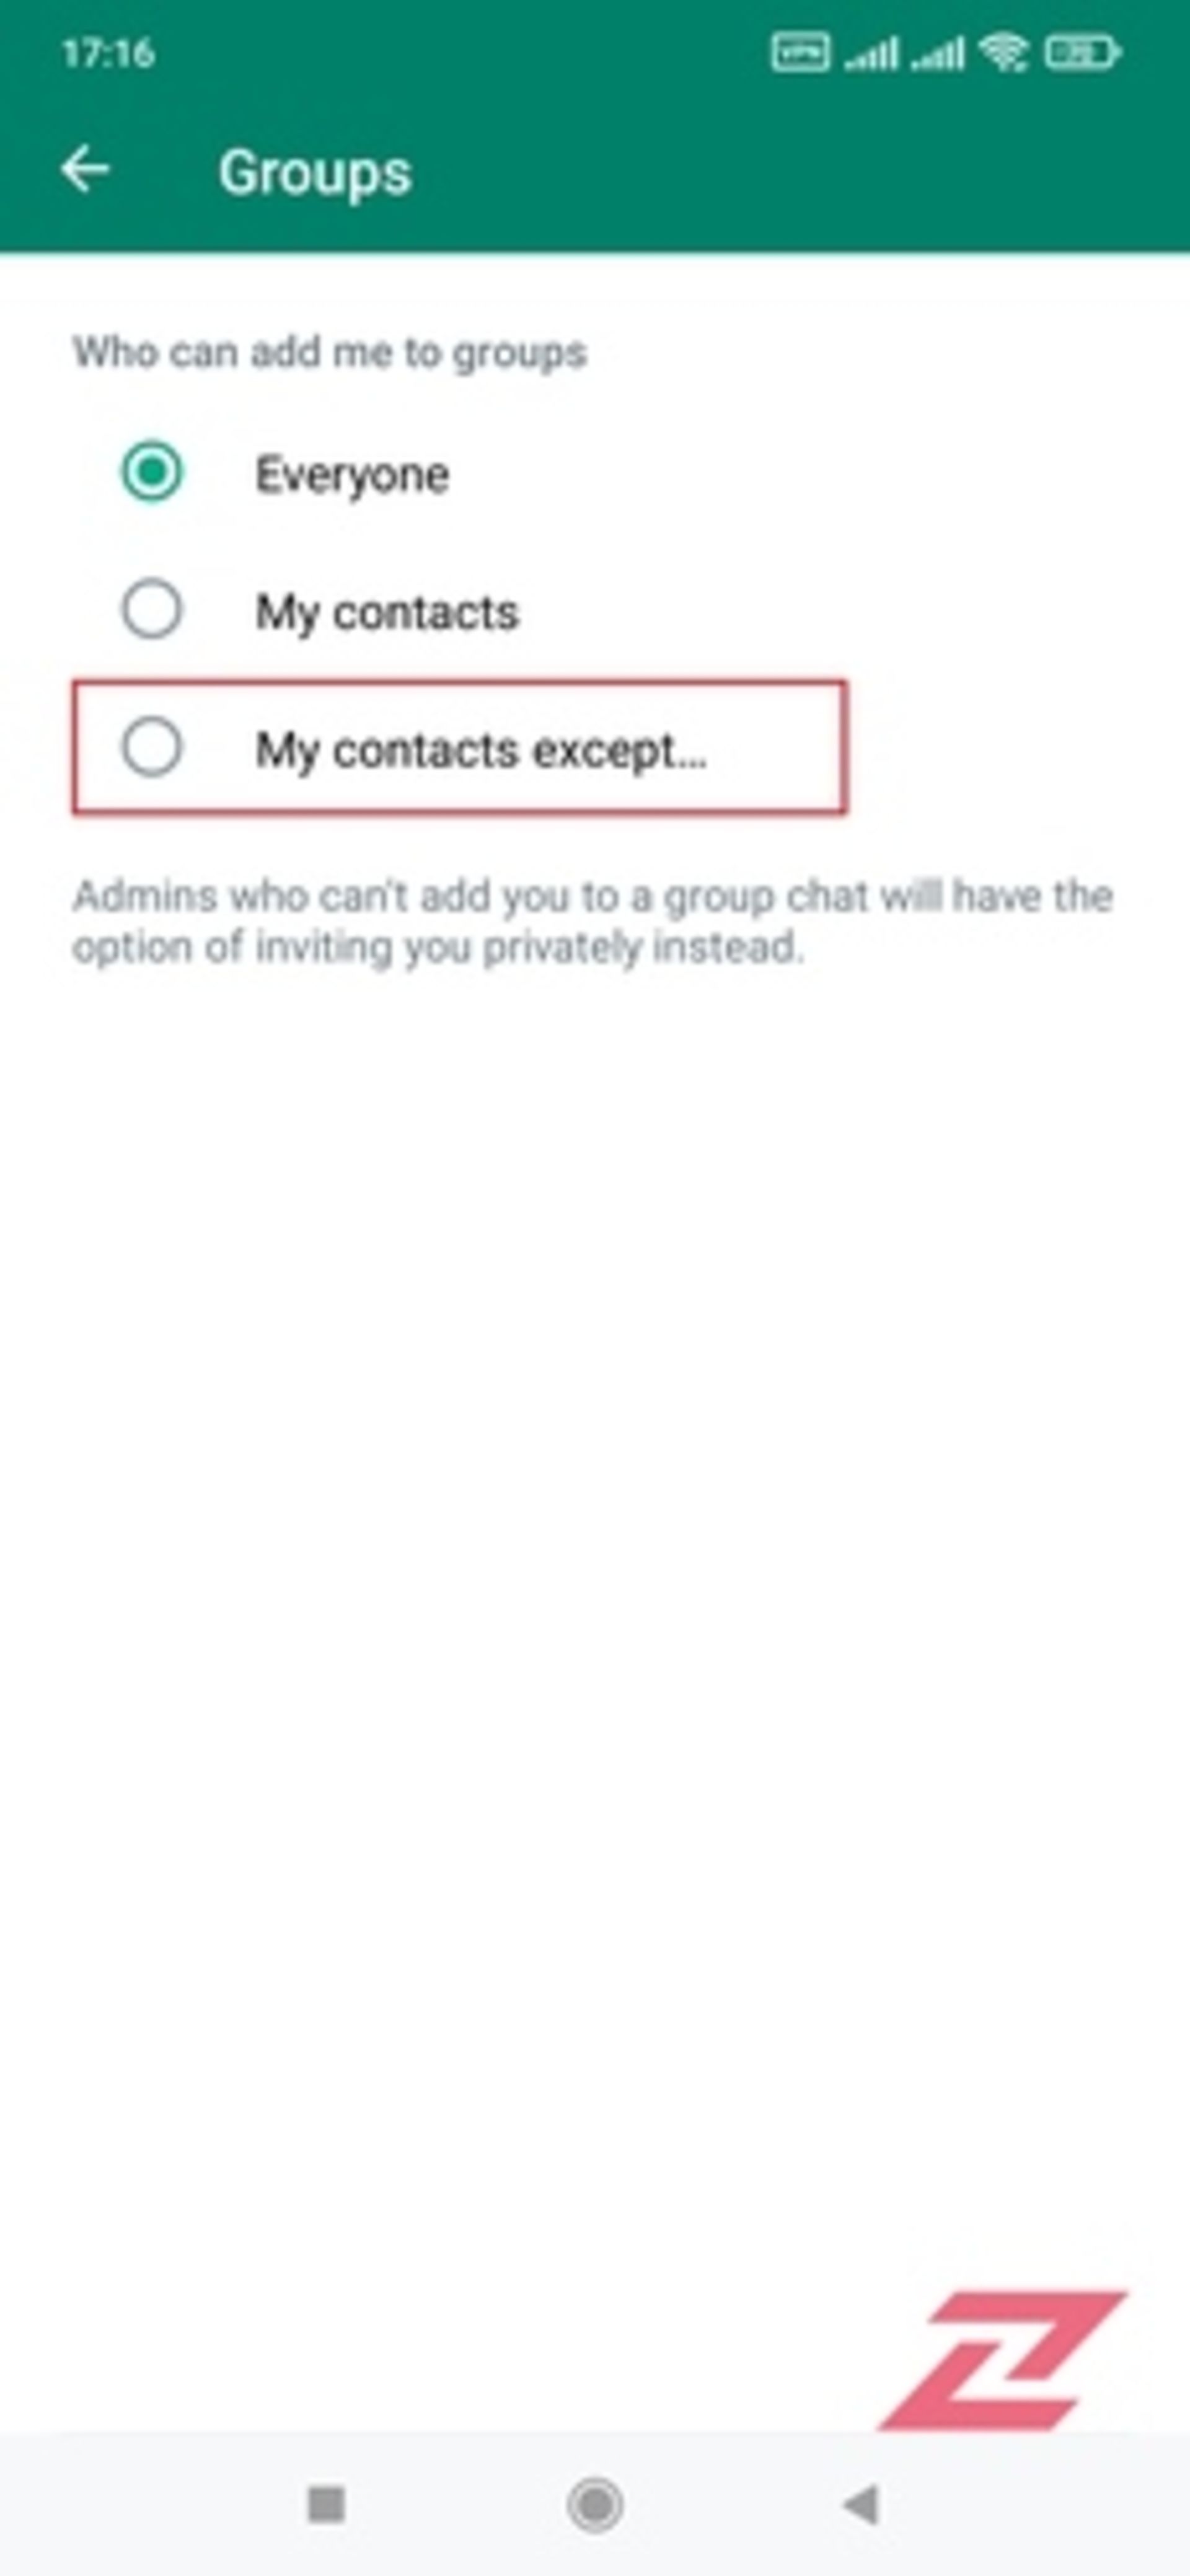
Task: Tap the Android back triangle icon
Action: coord(861,2504)
